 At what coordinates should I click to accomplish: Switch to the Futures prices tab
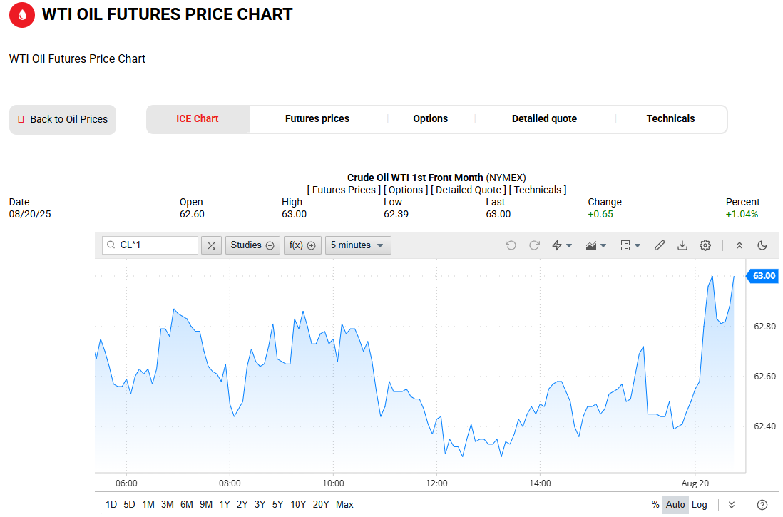coord(317,119)
